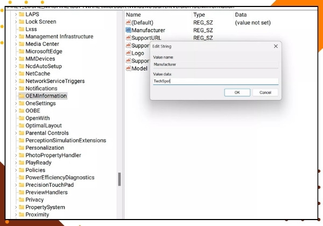The height and width of the screenshot is (226, 323).
Task: Click the MMDevices folder icon
Action: (22, 59)
